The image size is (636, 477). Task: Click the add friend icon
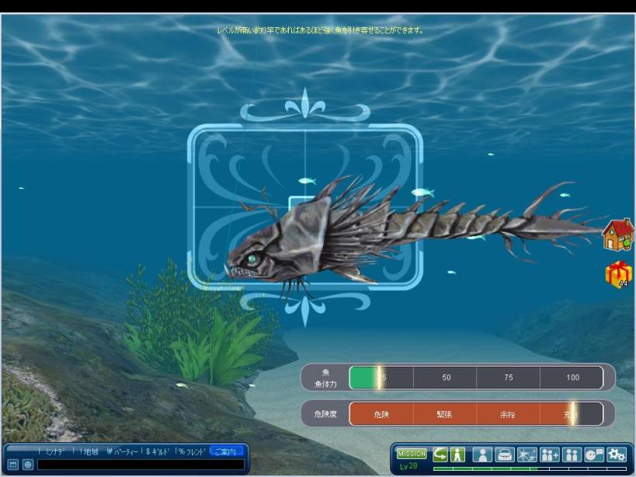[550, 454]
